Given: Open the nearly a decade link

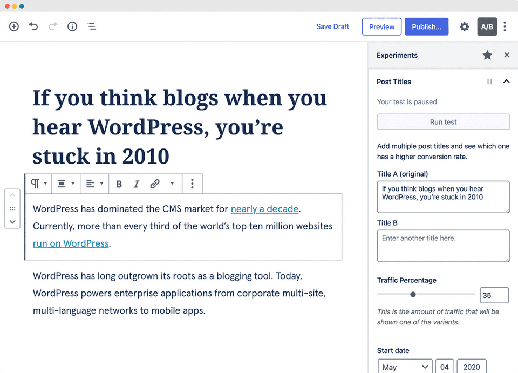Looking at the screenshot, I should 264,209.
